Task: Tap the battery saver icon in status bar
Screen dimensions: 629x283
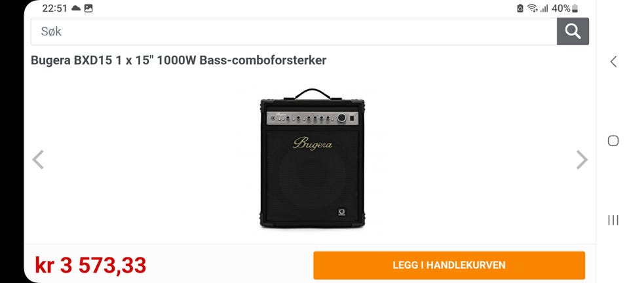Action: coord(520,9)
